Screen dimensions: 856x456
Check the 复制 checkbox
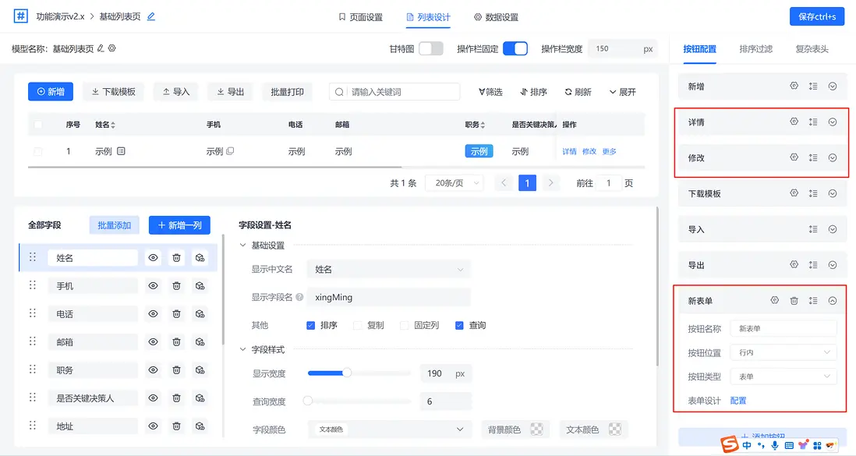(x=358, y=326)
